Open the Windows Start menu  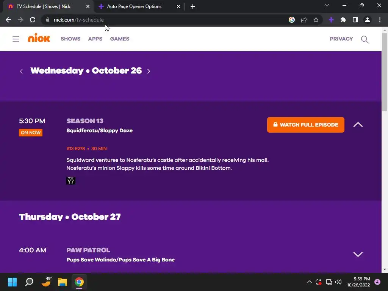click(x=12, y=282)
